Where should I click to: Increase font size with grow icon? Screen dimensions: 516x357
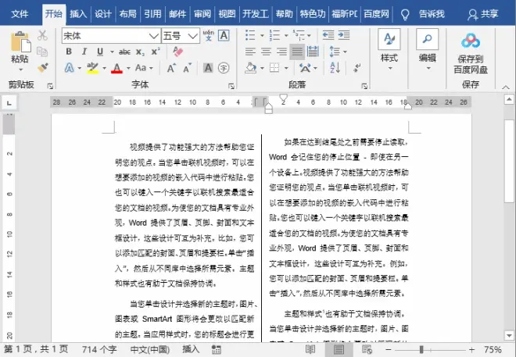[x=171, y=68]
